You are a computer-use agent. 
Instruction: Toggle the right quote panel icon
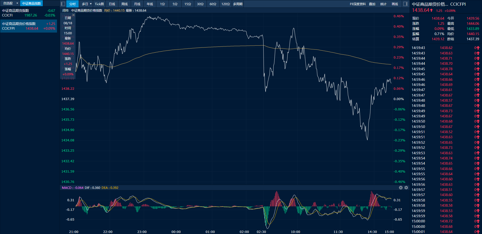click(x=405, y=4)
